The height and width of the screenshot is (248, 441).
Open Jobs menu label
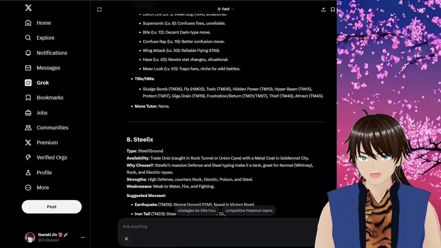[42, 113]
